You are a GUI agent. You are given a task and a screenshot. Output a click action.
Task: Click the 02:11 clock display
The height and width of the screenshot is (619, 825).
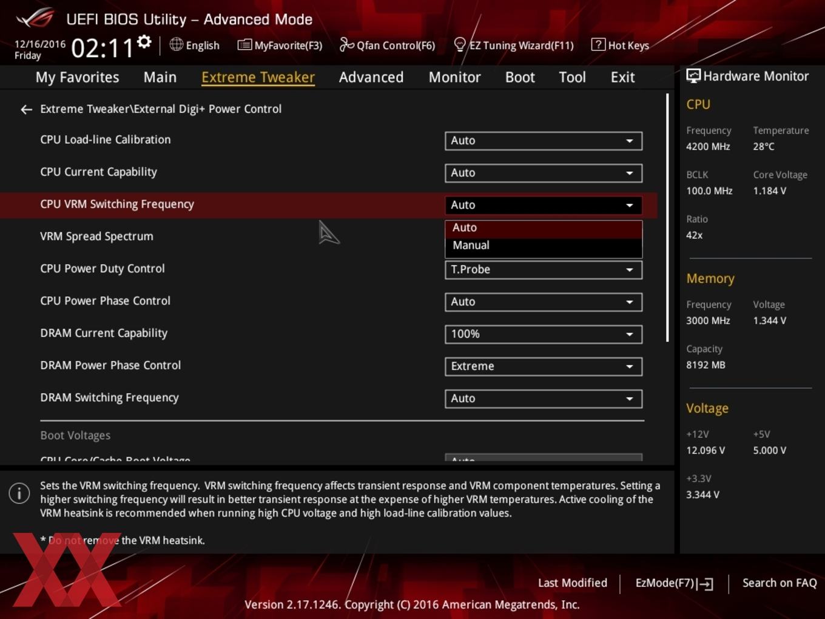[102, 48]
